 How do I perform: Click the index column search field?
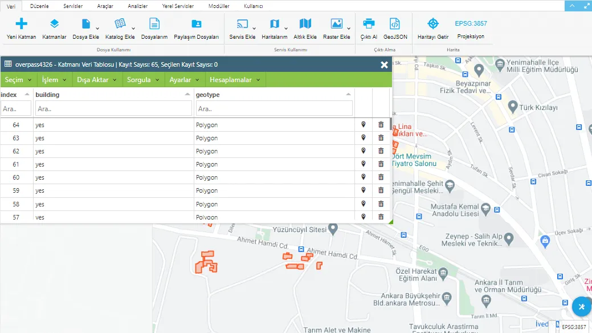pyautogui.click(x=16, y=109)
